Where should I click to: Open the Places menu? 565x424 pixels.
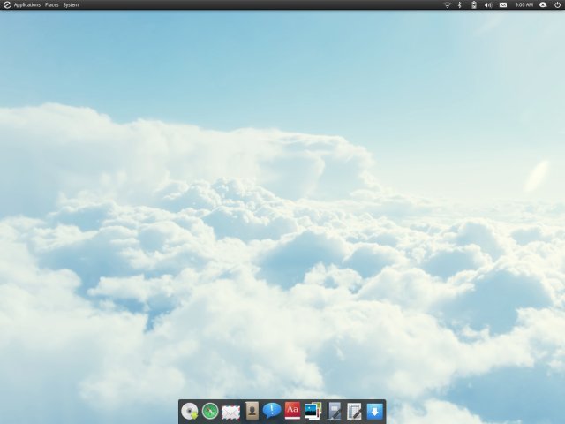coord(51,4)
